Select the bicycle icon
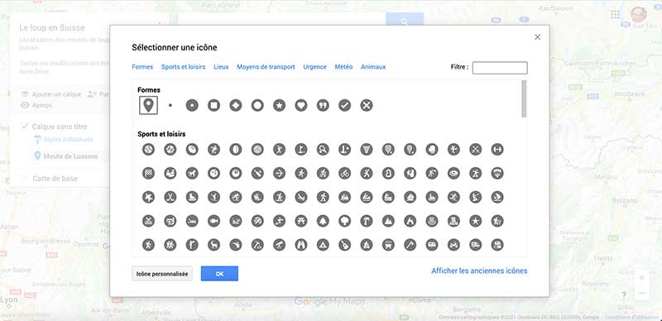Screen dimensions: 662x321 344,173
